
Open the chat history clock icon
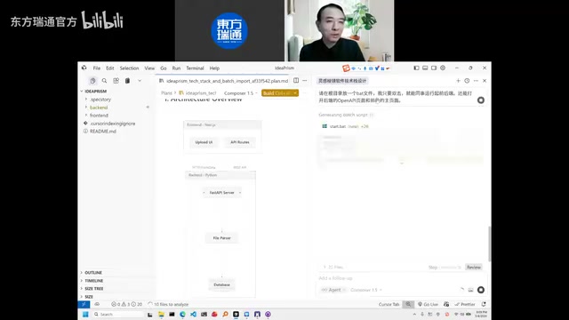click(467, 81)
